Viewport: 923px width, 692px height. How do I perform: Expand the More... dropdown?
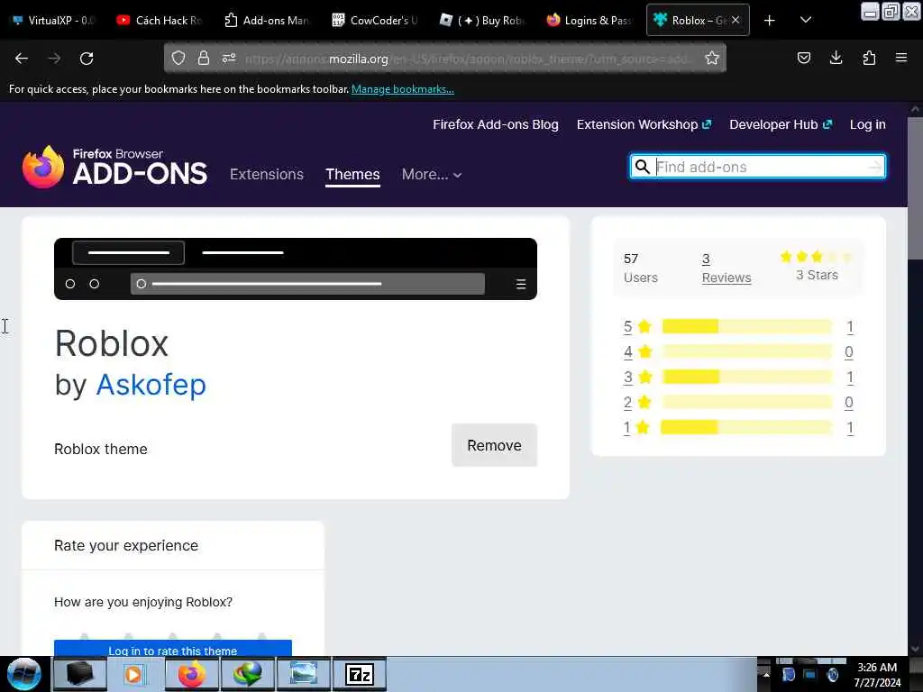(x=432, y=174)
